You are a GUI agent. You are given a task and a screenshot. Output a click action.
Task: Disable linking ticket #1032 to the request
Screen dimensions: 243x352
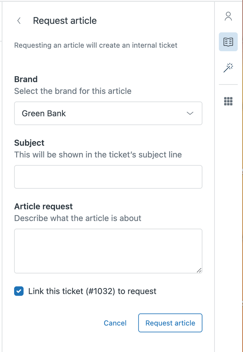click(x=19, y=291)
